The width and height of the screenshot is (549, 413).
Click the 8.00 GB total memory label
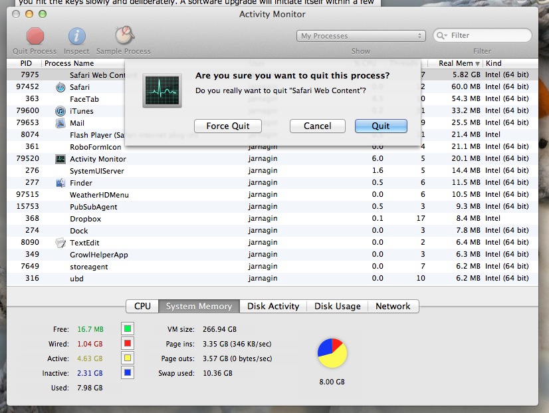(x=332, y=382)
